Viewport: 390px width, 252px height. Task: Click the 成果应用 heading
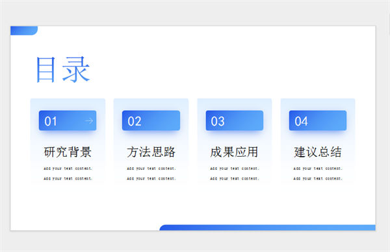[234, 152]
